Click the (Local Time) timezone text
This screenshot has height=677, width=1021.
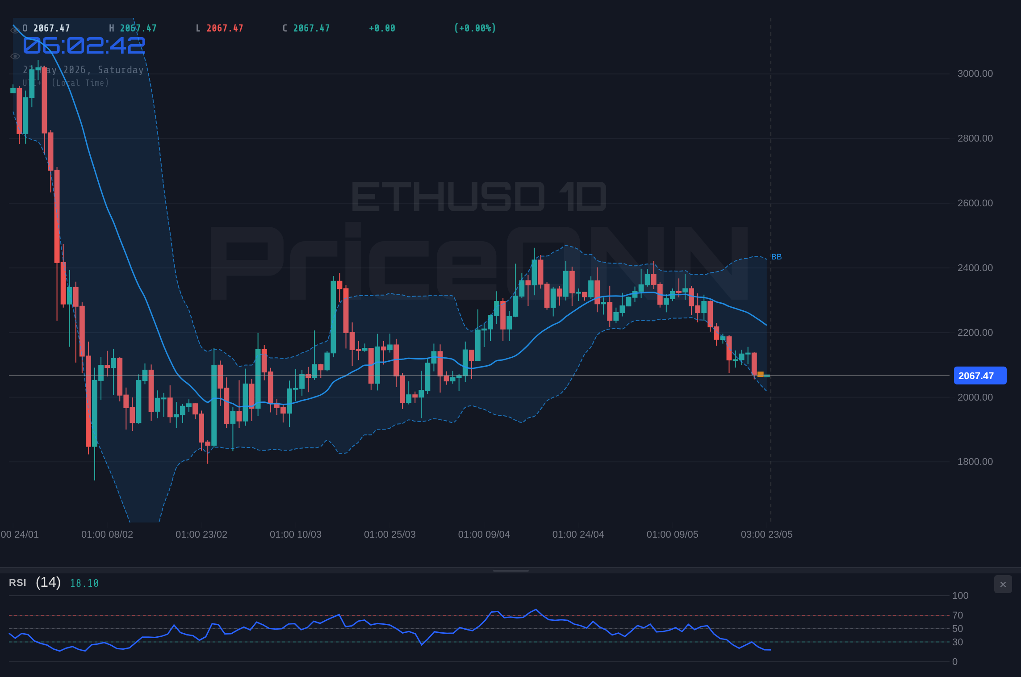(80, 83)
